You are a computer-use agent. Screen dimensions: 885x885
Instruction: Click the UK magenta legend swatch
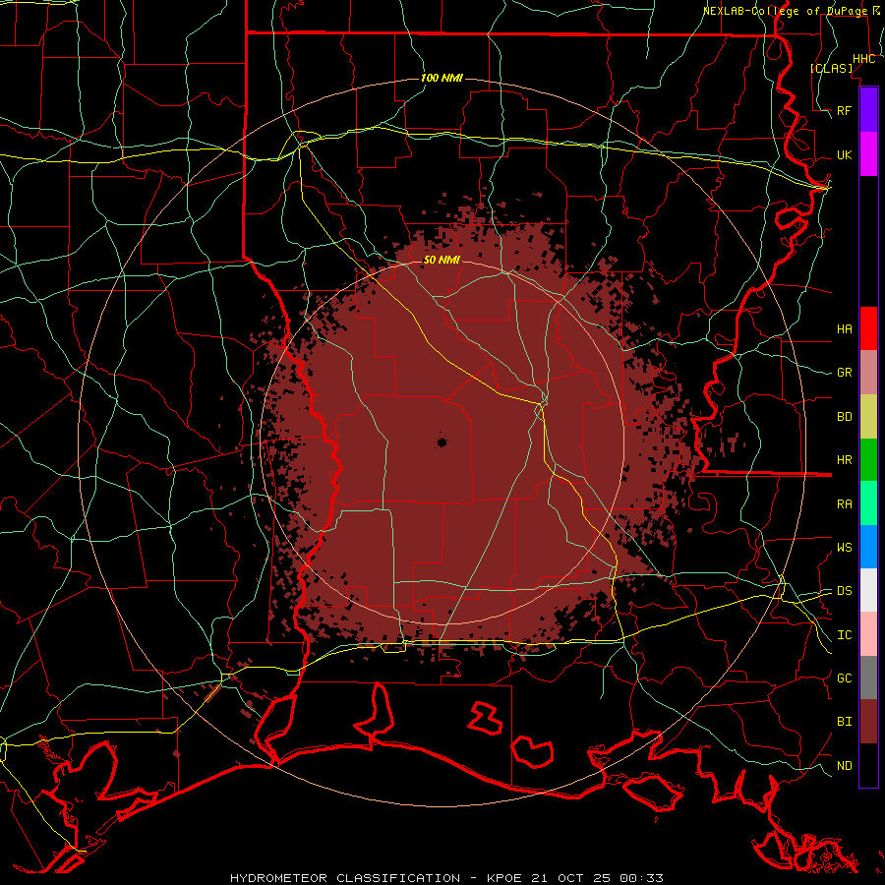pos(868,154)
